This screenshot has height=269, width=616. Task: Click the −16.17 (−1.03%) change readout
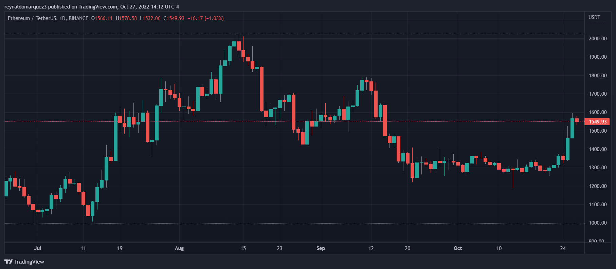tap(205, 18)
